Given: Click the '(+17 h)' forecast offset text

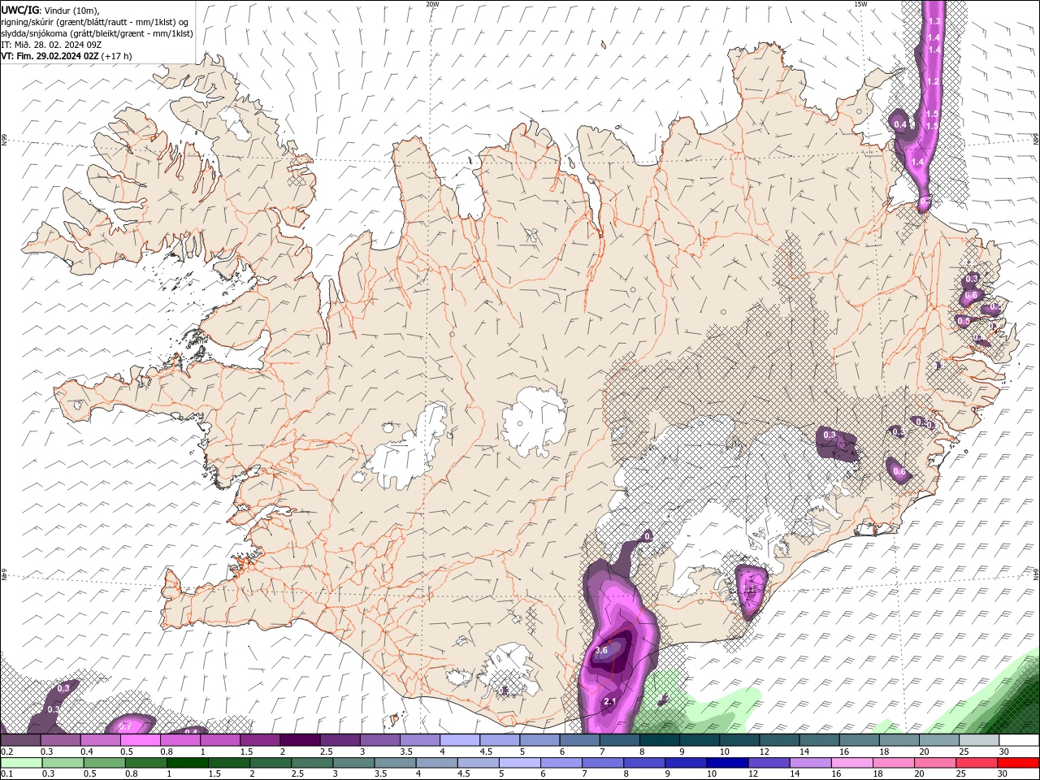Looking at the screenshot, I should 117,56.
